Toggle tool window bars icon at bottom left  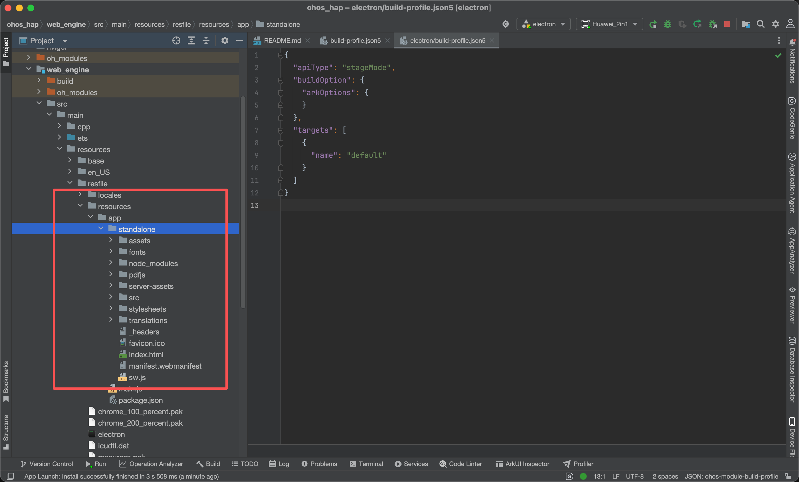tap(10, 476)
